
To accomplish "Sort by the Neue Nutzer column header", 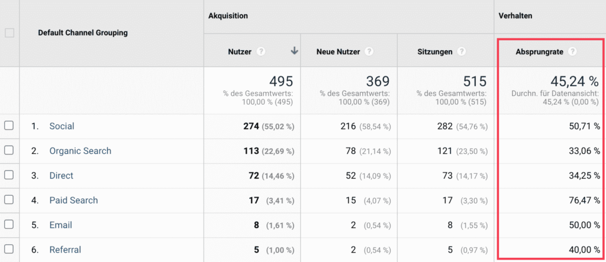I will (x=338, y=51).
